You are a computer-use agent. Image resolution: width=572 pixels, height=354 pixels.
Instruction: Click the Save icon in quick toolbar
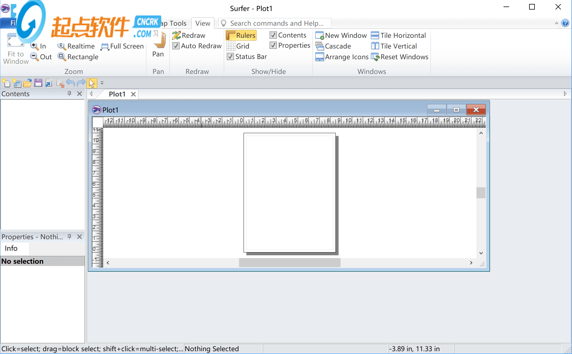click(x=38, y=83)
